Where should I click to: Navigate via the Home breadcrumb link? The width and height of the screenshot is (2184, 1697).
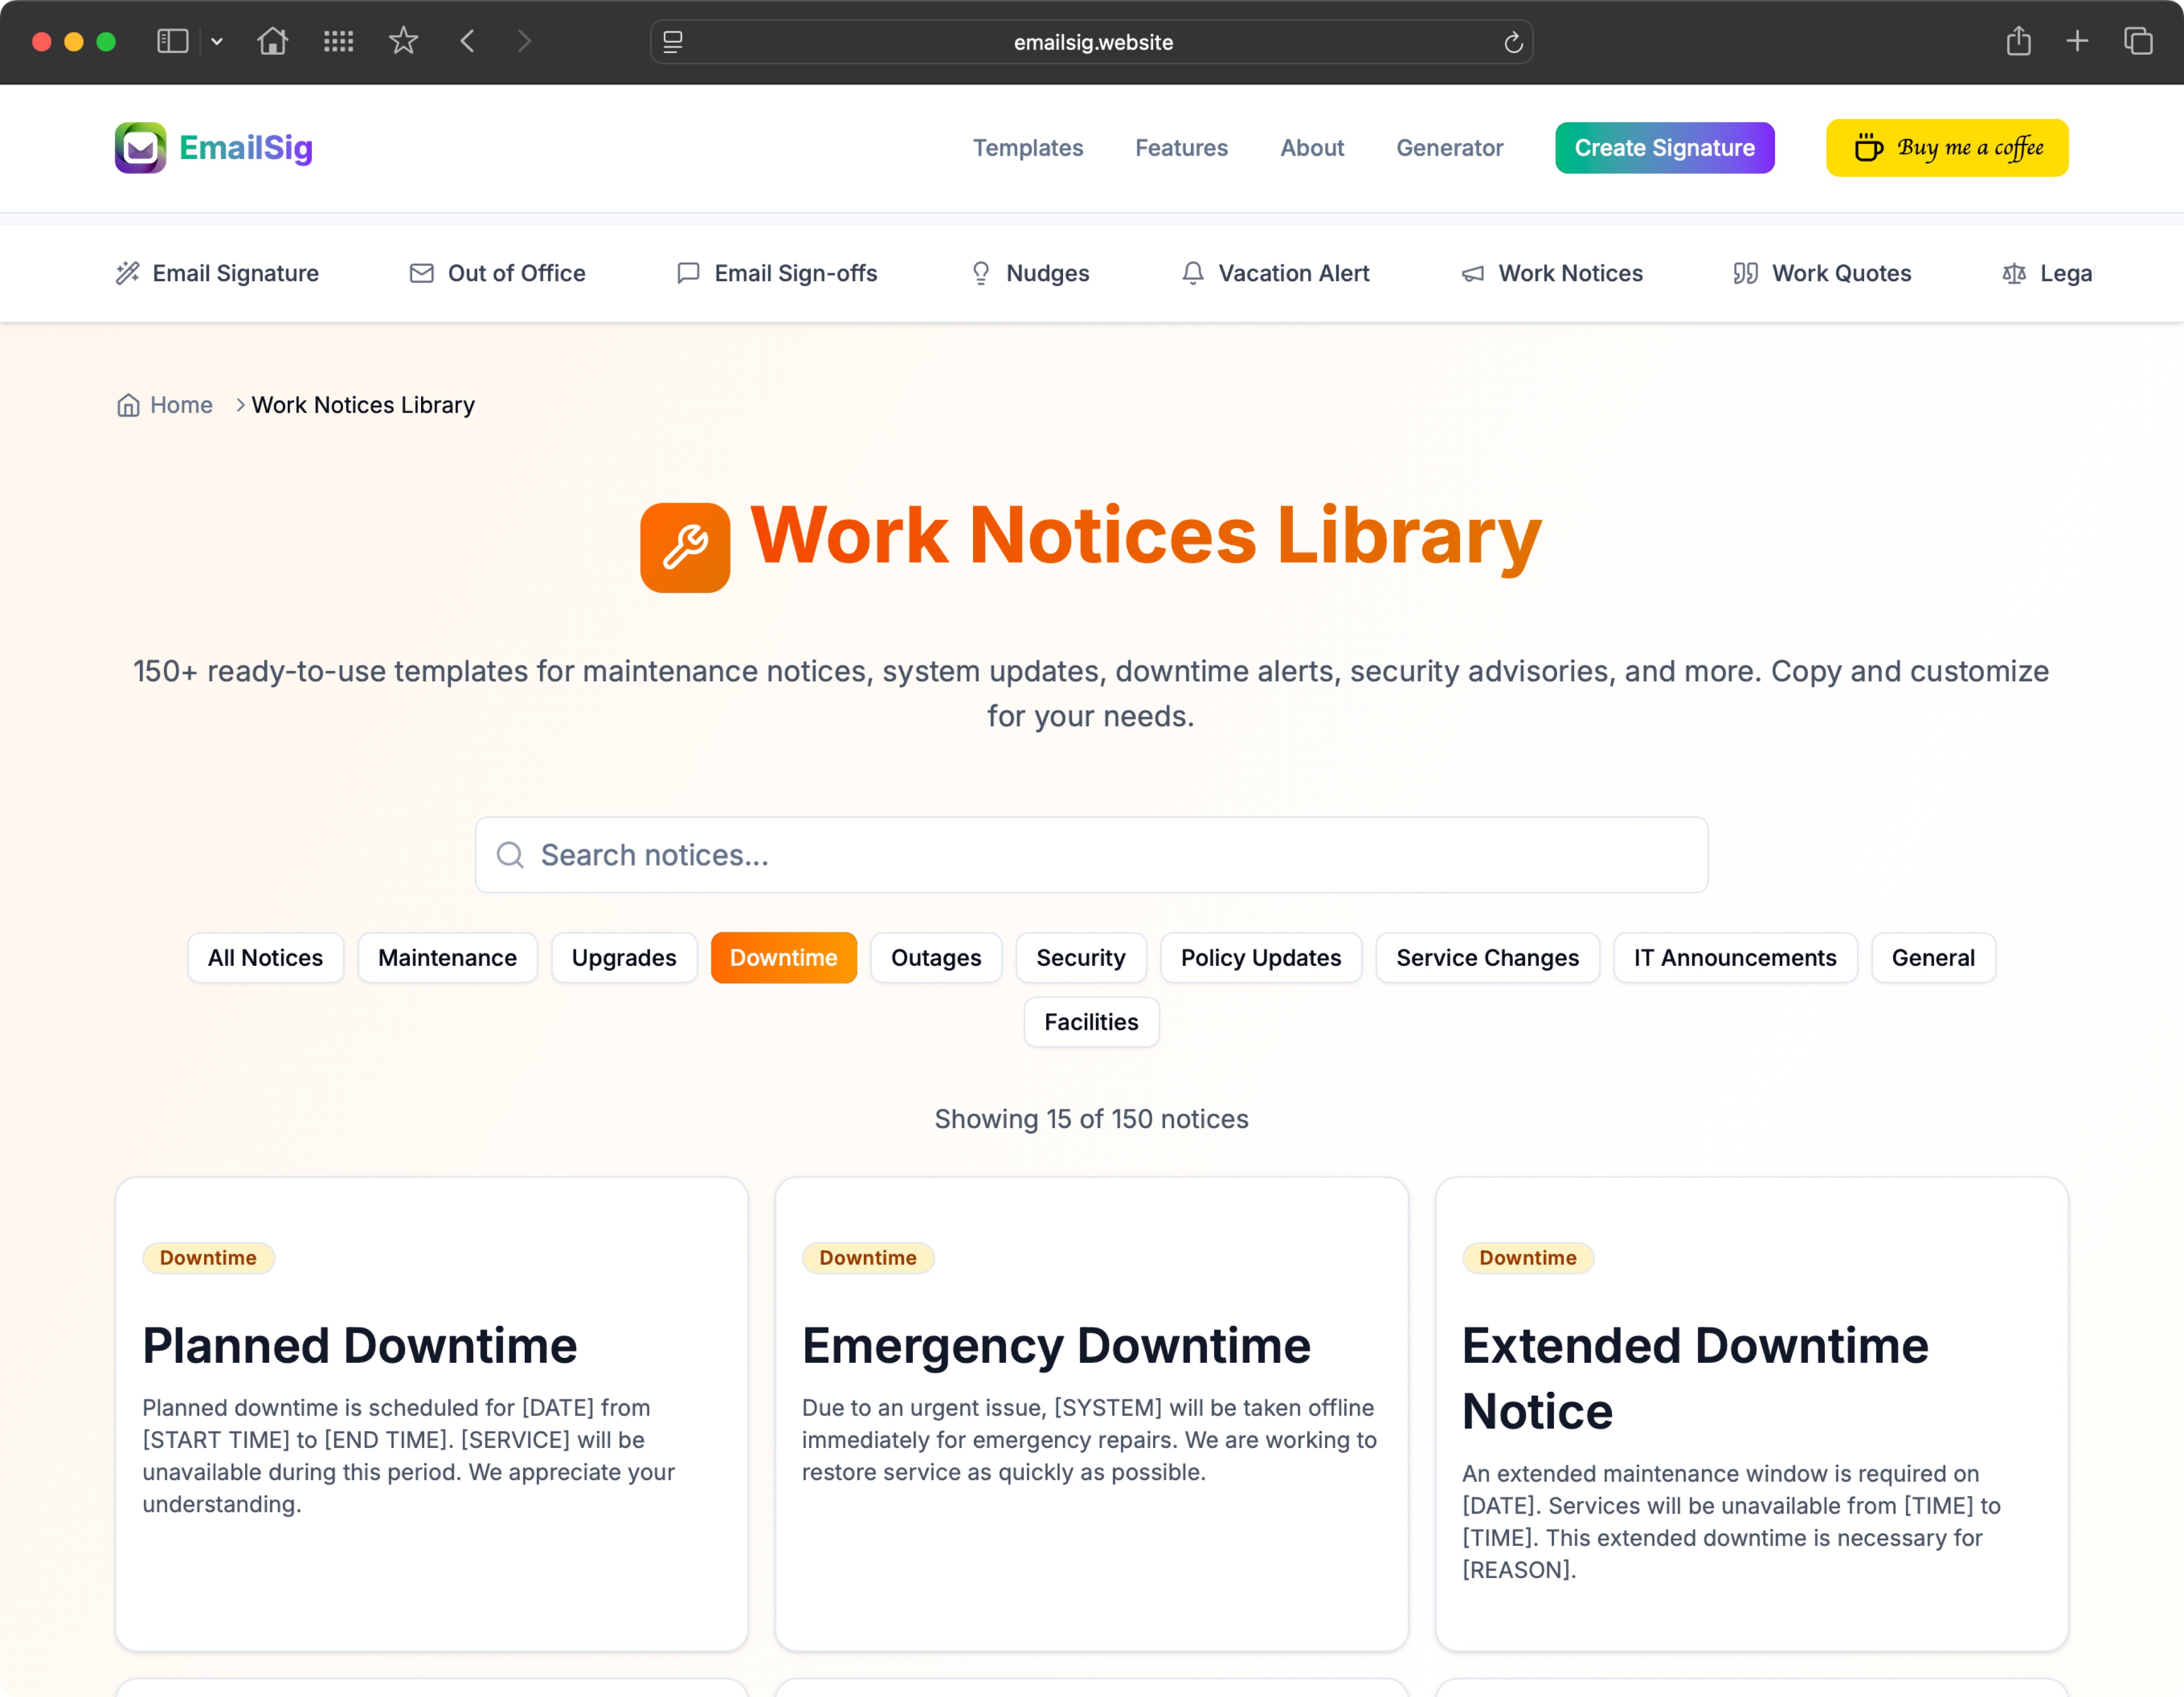(x=180, y=405)
